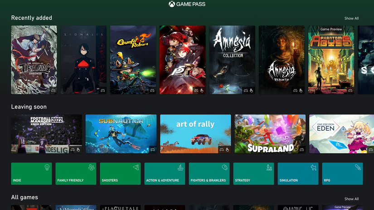The width and height of the screenshot is (374, 210).
Task: Select the Simulation category tile
Action: 298,174
